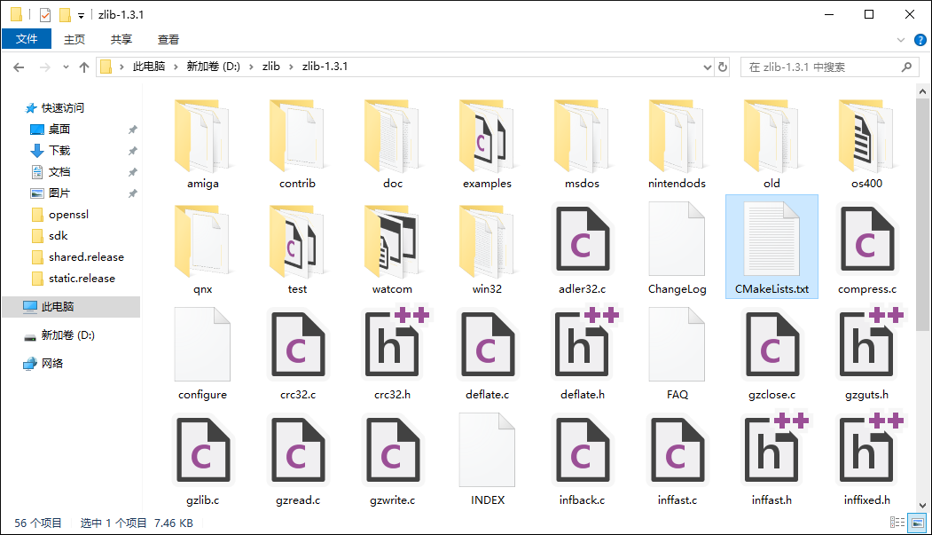The height and width of the screenshot is (535, 932).
Task: Open the examples folder
Action: [x=487, y=141]
